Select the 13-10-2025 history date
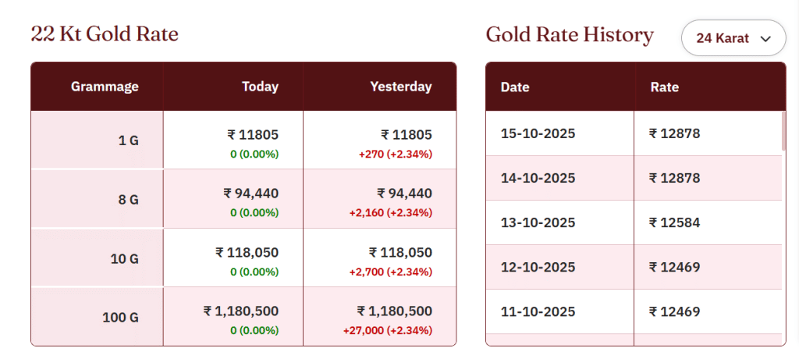 (538, 222)
